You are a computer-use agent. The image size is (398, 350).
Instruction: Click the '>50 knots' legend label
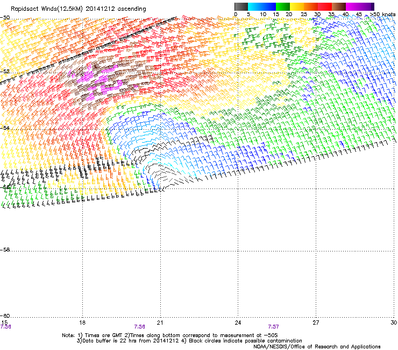[x=382, y=15]
